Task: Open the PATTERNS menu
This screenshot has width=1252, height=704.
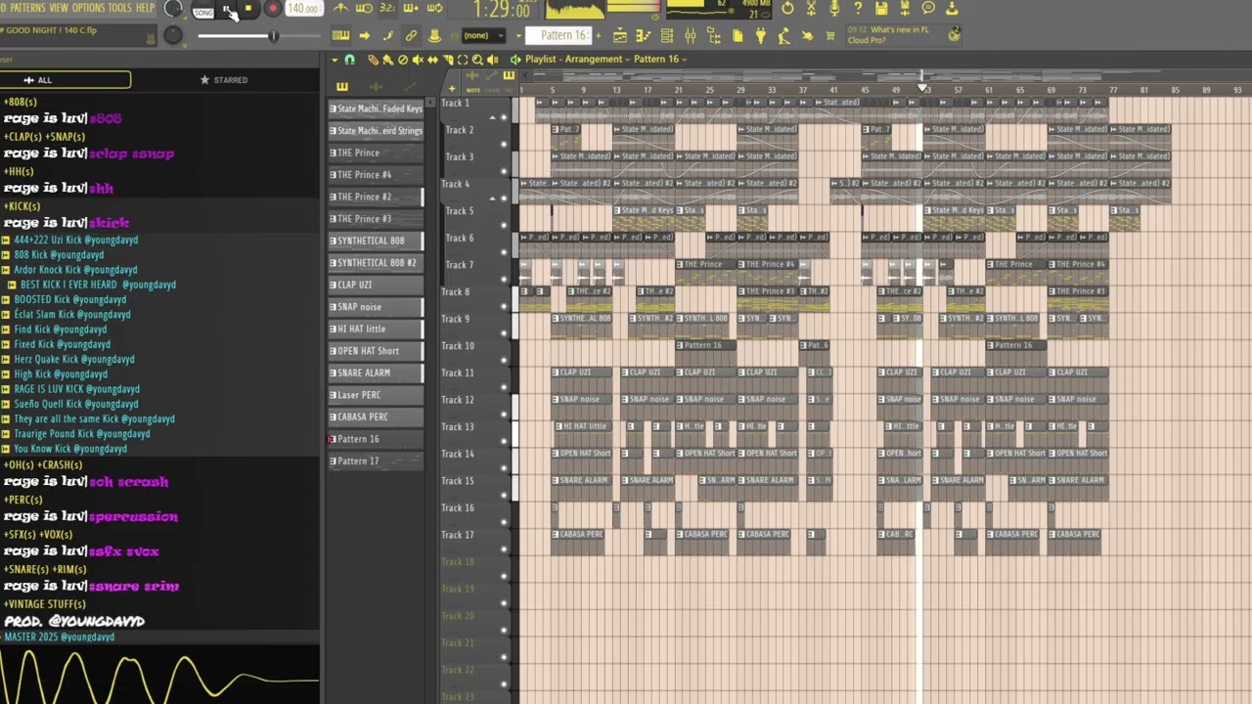Action: tap(27, 8)
